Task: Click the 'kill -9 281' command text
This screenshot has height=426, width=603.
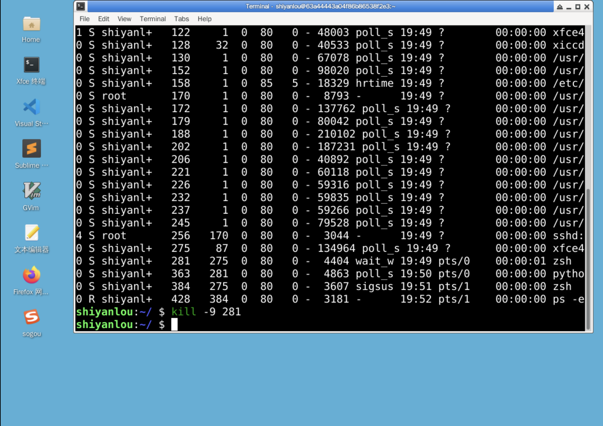Action: pos(206,312)
